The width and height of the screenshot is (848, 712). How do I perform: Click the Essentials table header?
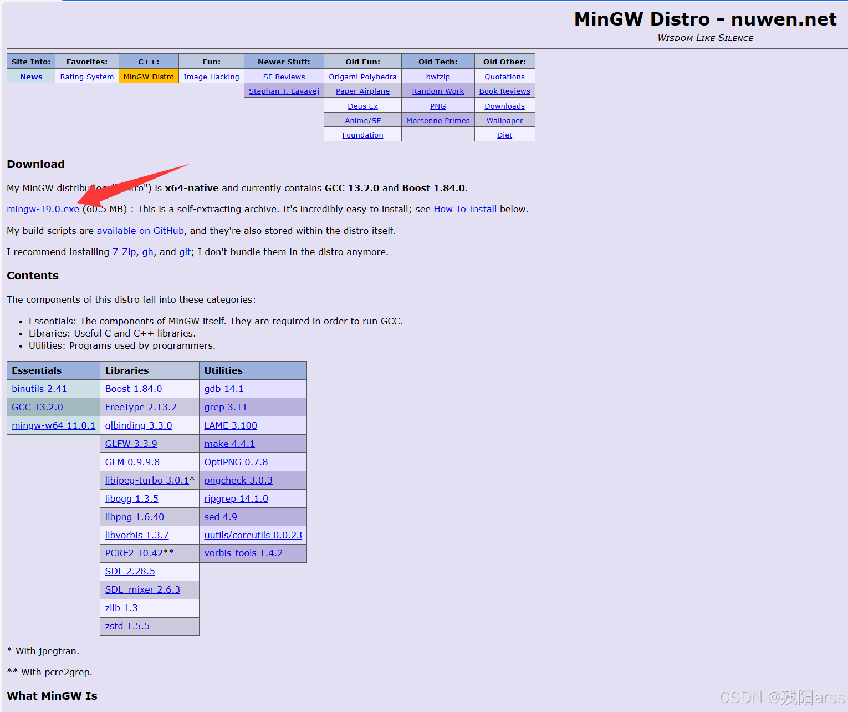[x=53, y=370]
